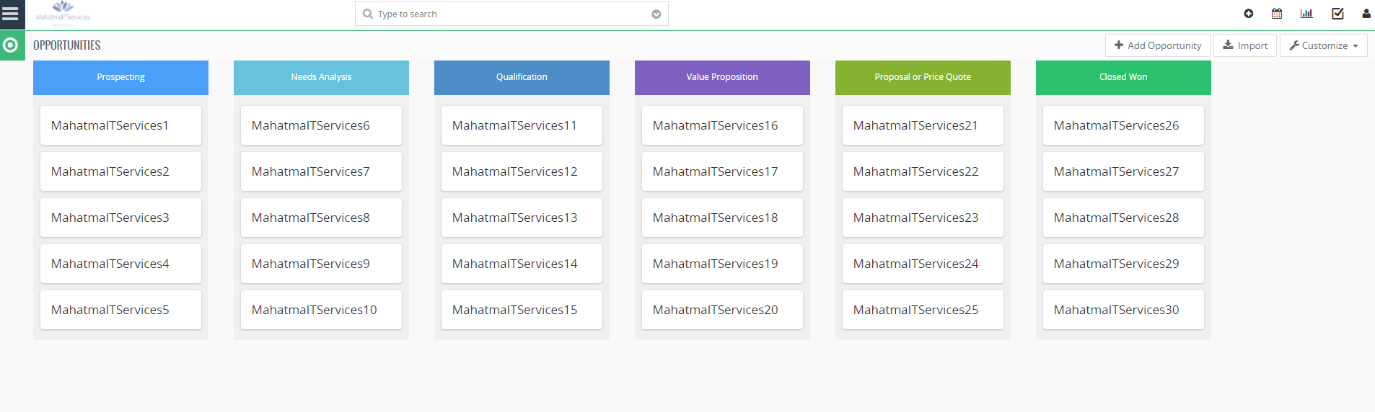The height and width of the screenshot is (412, 1375).
Task: Click the Import button
Action: tap(1244, 45)
